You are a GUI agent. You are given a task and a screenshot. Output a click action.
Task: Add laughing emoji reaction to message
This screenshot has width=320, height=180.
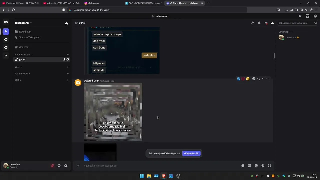[248, 79]
